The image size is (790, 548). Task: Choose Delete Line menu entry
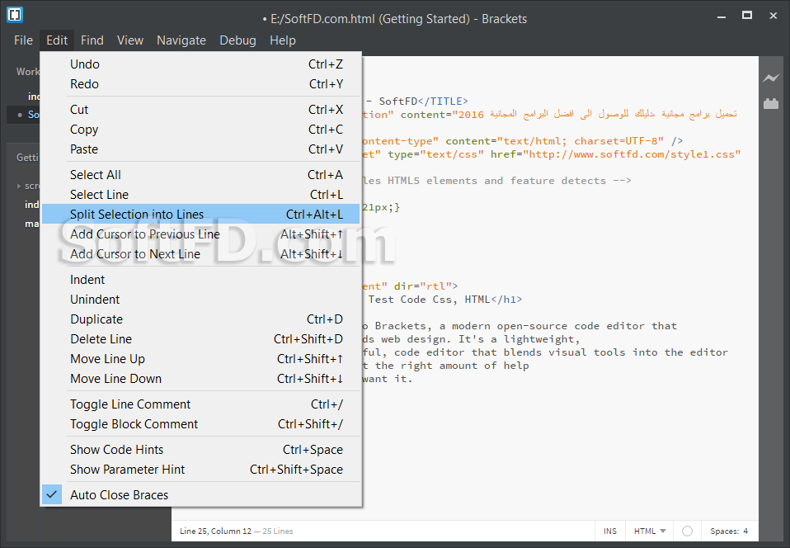coord(200,339)
